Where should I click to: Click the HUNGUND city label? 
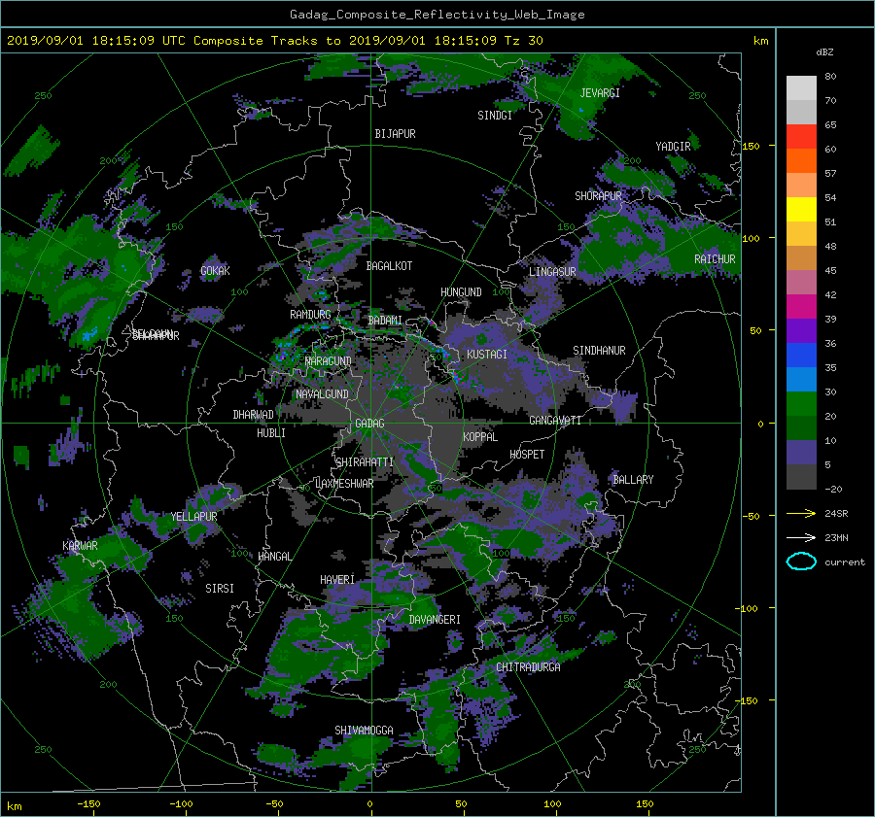coord(461,292)
